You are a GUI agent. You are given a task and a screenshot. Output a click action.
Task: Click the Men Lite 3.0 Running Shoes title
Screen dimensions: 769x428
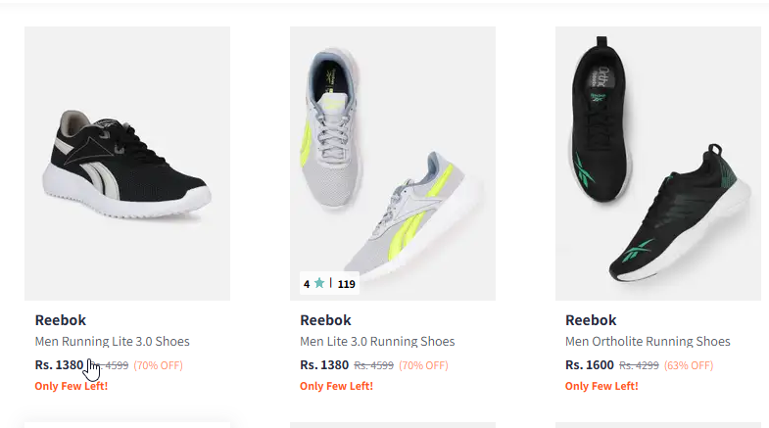point(377,342)
